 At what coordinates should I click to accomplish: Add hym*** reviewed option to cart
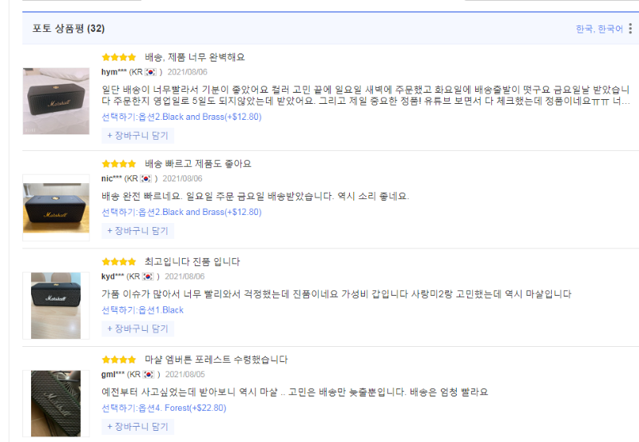click(x=137, y=136)
